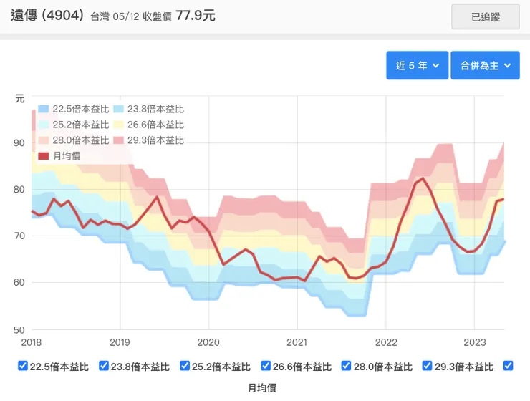The height and width of the screenshot is (401, 530).
Task: Click the 50 y-axis value
Action: click(x=19, y=329)
